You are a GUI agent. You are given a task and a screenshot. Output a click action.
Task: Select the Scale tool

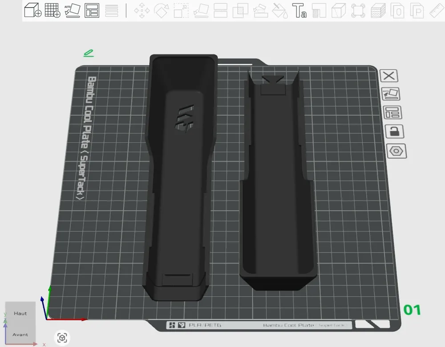click(181, 11)
